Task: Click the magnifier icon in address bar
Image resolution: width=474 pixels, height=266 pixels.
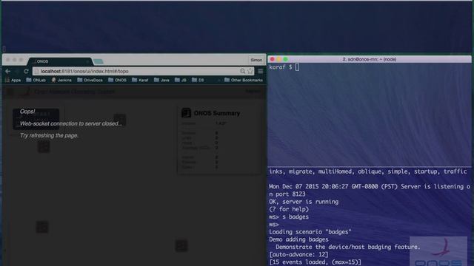Action: 242,71
